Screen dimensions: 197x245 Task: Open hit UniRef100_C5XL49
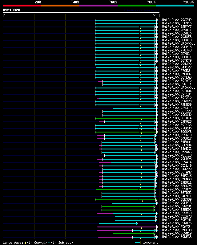(177, 165)
